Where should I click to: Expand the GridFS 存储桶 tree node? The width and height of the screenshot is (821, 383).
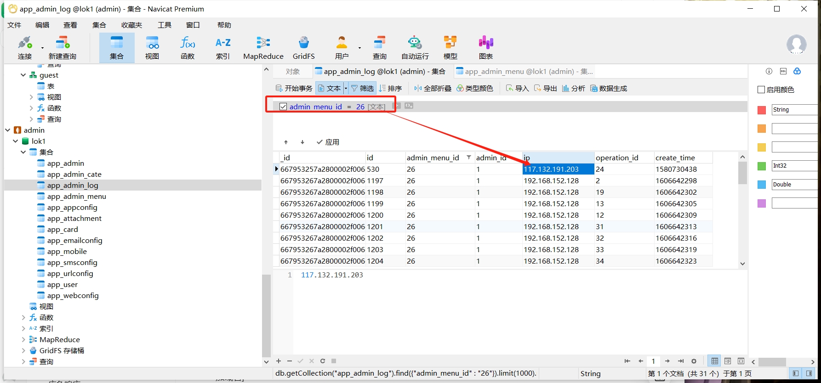coord(23,350)
